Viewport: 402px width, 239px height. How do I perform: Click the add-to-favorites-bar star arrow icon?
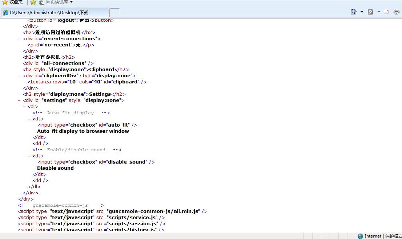33,2
